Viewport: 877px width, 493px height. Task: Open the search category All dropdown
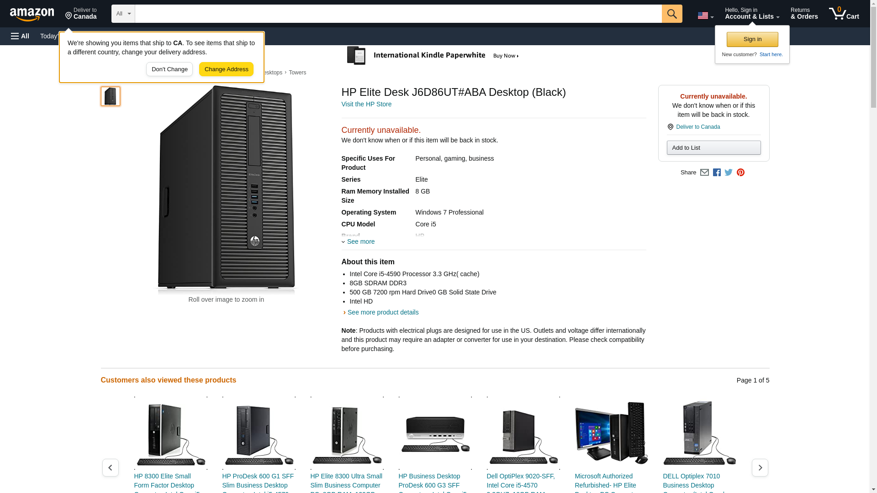123,14
